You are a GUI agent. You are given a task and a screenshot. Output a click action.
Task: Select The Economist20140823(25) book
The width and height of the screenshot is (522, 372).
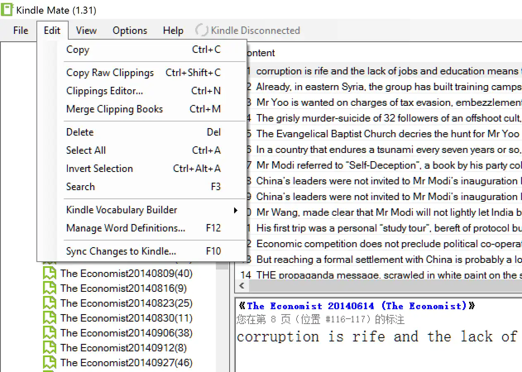pos(126,303)
